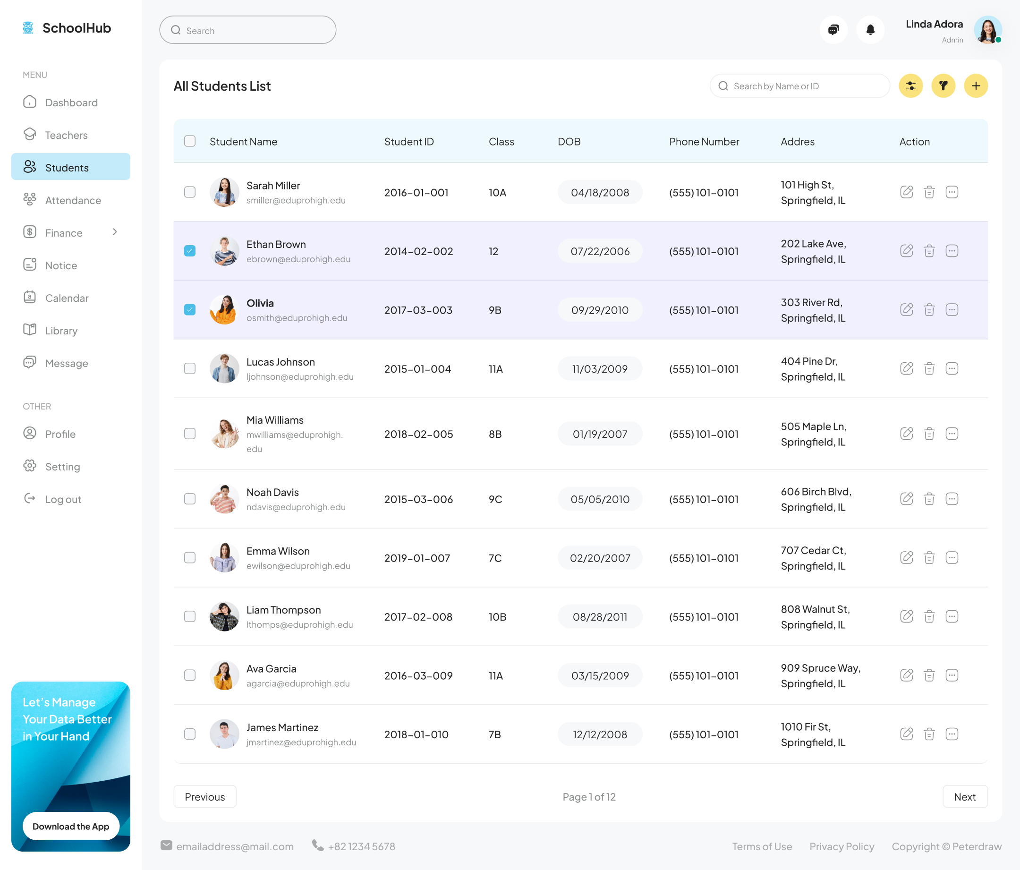Screen dimensions: 1020x870
Task: Click the Download the App button
Action: 71,826
